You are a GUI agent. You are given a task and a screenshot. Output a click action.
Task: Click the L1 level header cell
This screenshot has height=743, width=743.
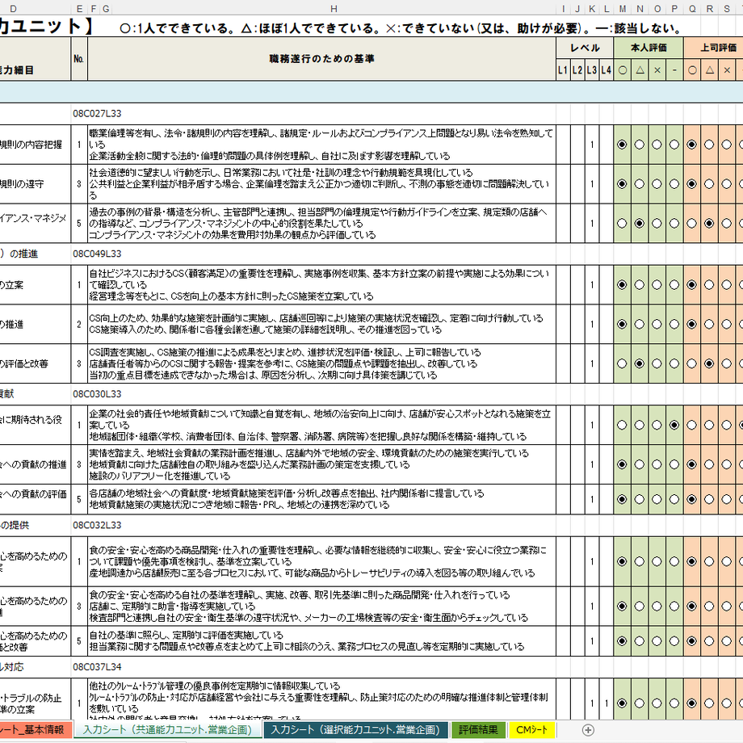tap(563, 70)
